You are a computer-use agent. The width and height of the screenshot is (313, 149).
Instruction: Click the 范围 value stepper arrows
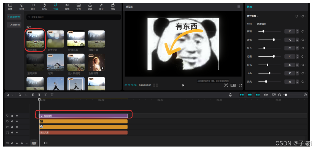coord(297,57)
